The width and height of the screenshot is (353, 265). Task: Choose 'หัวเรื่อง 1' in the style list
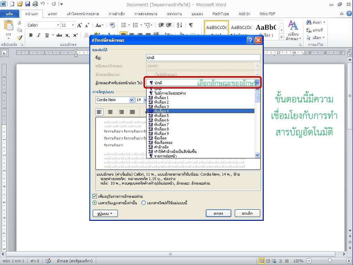[200, 98]
